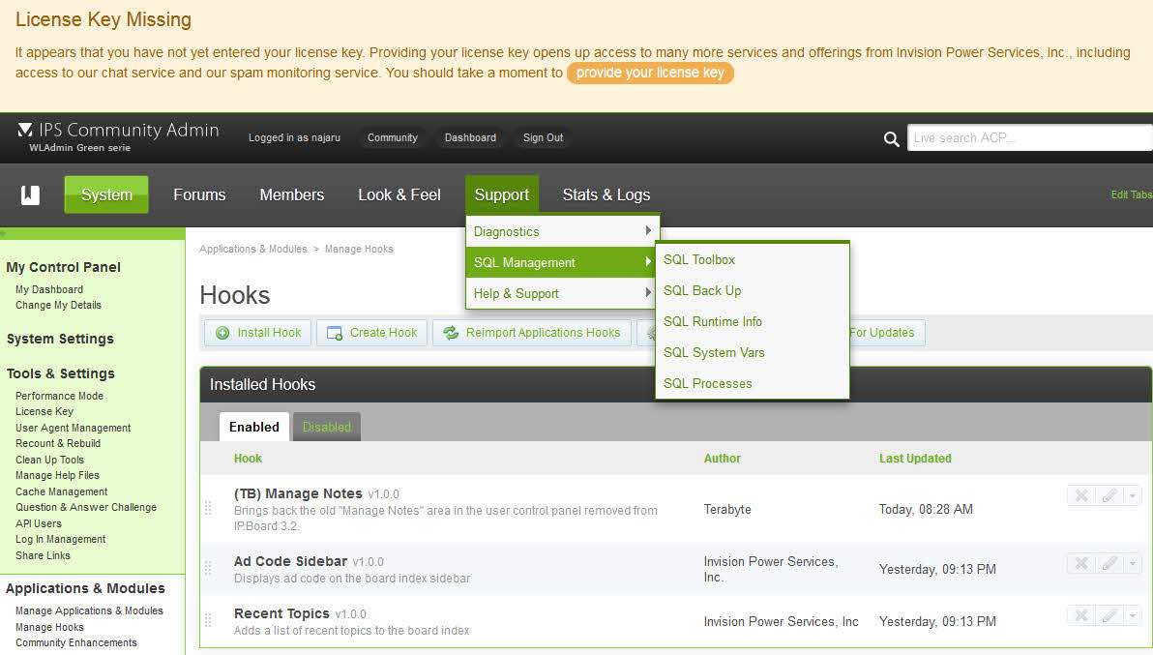The image size is (1153, 655).
Task: Open options dropdown for (TB) Manage Notes
Action: point(1133,495)
